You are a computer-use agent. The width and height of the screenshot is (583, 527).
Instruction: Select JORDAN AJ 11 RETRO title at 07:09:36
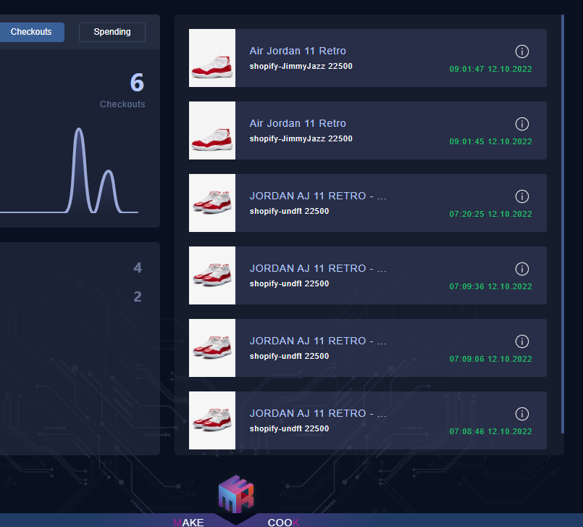coord(318,268)
